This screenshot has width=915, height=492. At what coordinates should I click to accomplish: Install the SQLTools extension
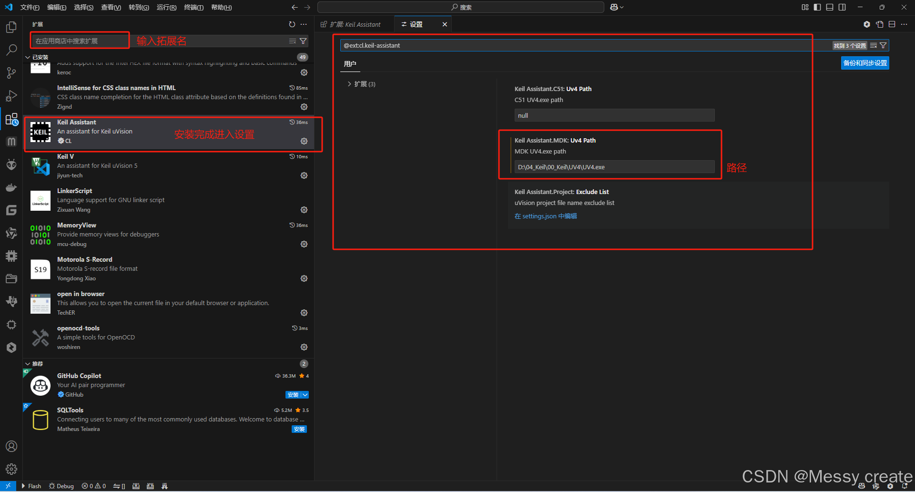click(299, 429)
